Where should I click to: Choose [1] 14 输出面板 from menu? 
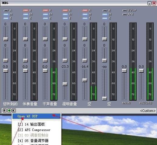(37, 124)
